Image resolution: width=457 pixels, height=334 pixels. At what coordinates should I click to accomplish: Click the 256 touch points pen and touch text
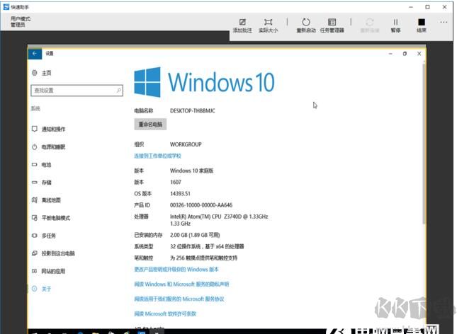(x=203, y=258)
